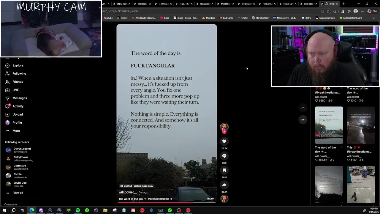This screenshot has height=214, width=380.
Task: Open the Marbles User bookmark
Action: tap(260, 18)
